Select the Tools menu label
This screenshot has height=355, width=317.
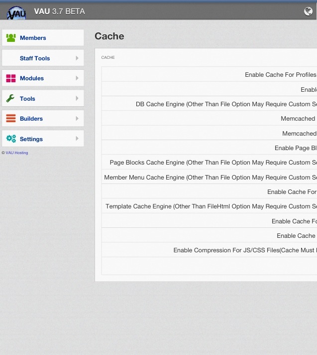(x=27, y=99)
